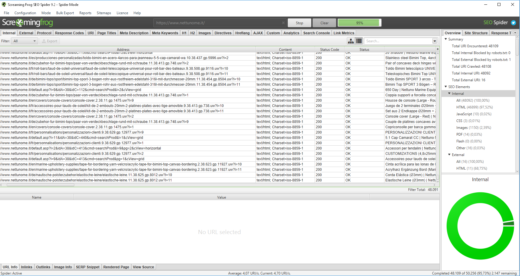Stop the crawl with the Stop button

coord(300,23)
